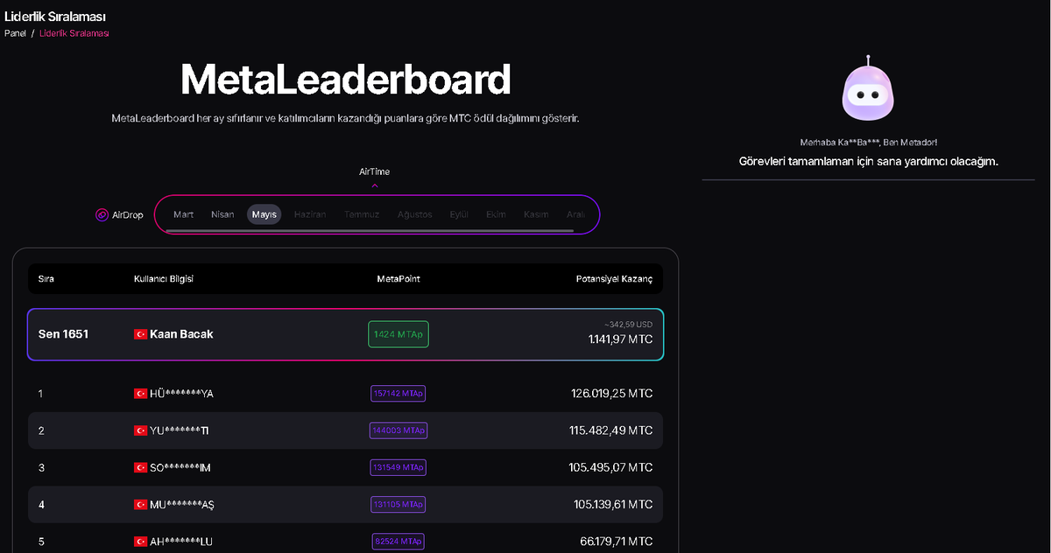The image size is (1051, 553).
Task: Open the Haziran month tab
Action: tap(309, 213)
